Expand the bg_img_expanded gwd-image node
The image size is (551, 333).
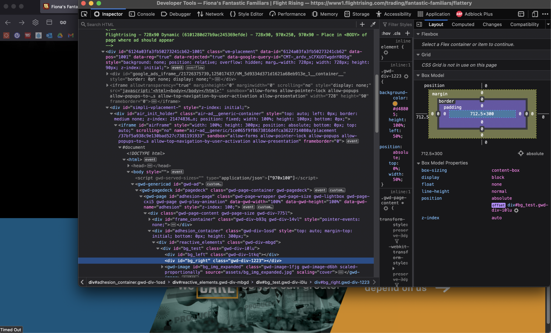pyautogui.click(x=162, y=267)
